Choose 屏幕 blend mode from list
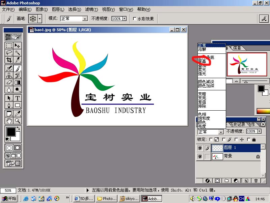This screenshot has width=270, height=203. [202, 62]
